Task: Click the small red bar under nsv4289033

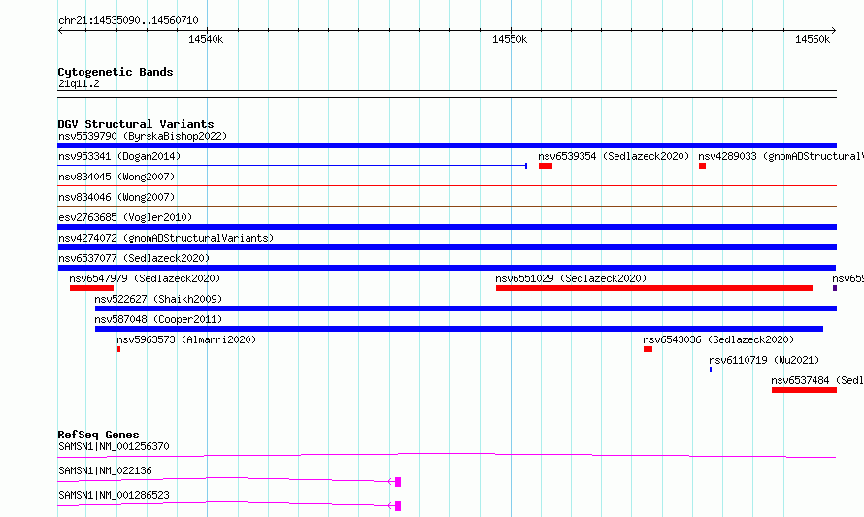Action: (702, 166)
